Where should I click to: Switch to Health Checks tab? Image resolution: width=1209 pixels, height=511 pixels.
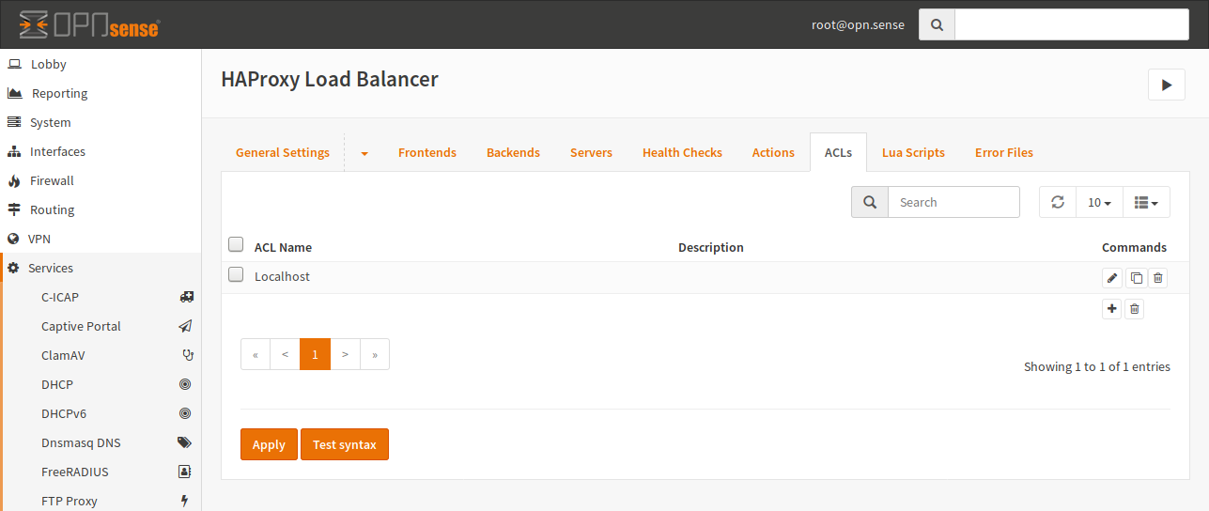(682, 152)
